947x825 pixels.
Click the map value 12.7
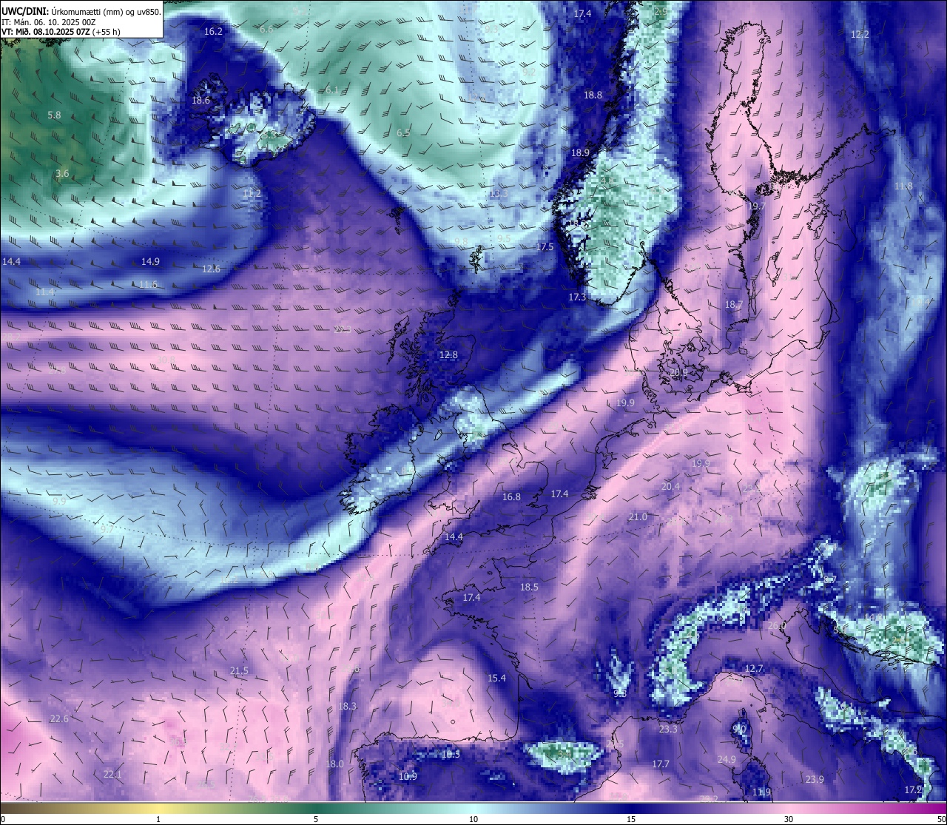point(753,668)
